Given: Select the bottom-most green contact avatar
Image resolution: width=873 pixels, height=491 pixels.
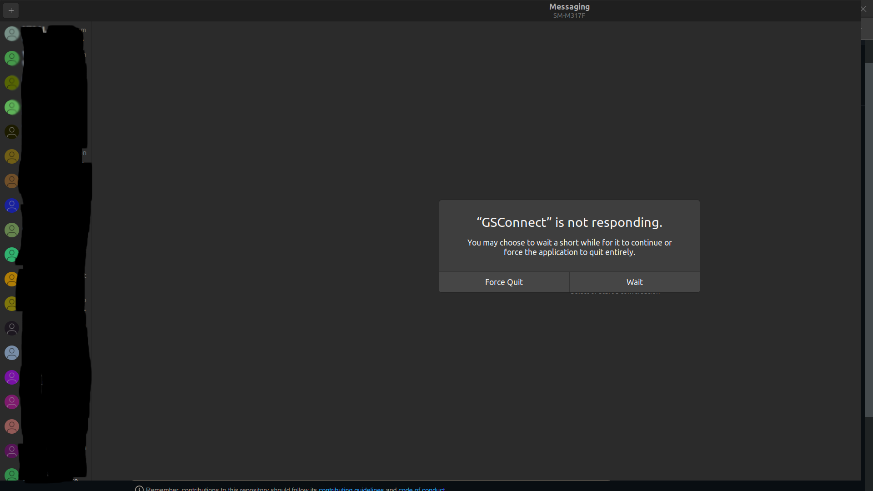Looking at the screenshot, I should point(12,474).
